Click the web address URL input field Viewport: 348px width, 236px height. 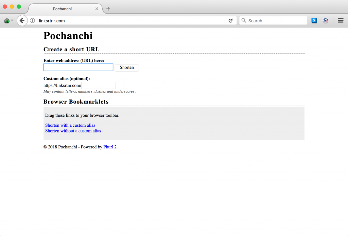[x=78, y=67]
